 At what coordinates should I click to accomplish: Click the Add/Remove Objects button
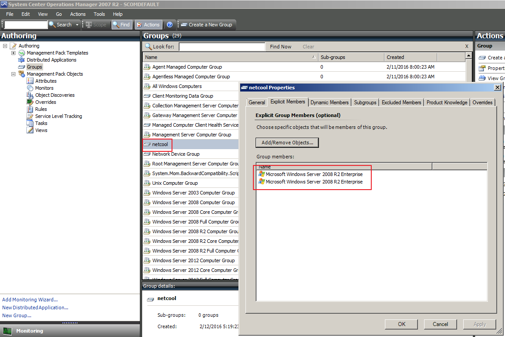coord(287,143)
